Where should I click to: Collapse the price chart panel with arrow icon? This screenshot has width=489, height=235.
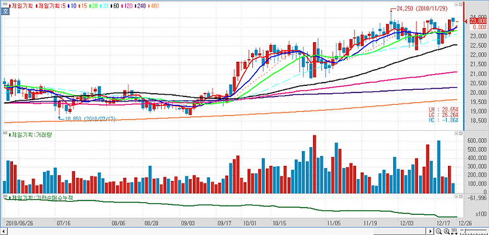point(456,5)
